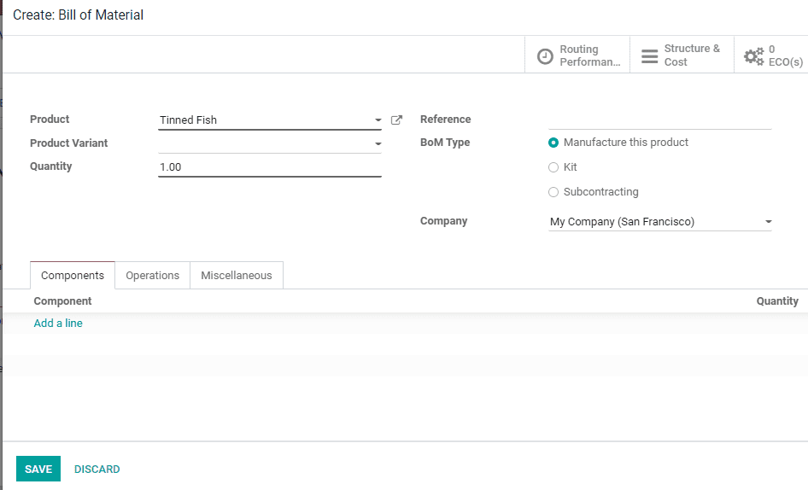Click the ECO(s) gears icon
The image size is (808, 490).
coord(753,55)
